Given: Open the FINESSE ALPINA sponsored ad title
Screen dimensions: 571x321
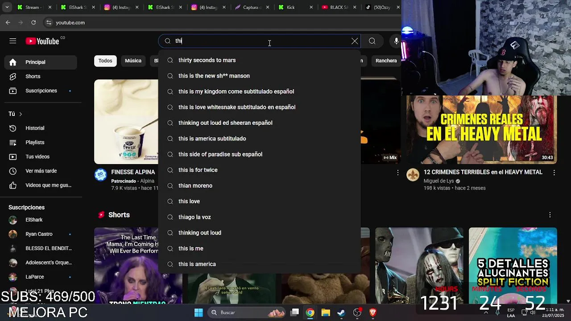Looking at the screenshot, I should pos(133,172).
